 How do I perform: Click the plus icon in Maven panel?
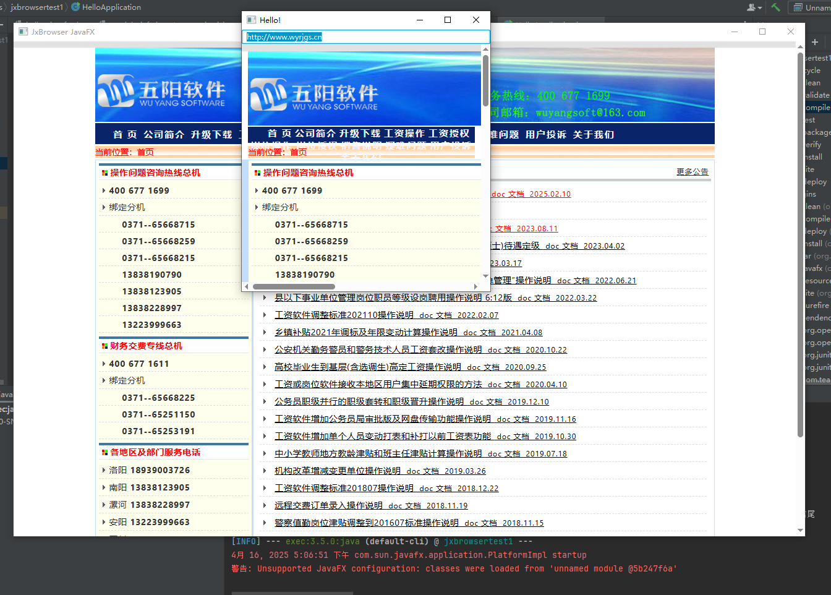[x=815, y=42]
